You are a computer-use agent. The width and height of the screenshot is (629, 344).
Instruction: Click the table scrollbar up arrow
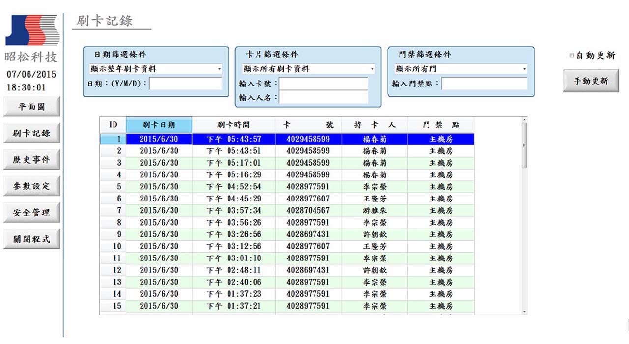[x=524, y=120]
